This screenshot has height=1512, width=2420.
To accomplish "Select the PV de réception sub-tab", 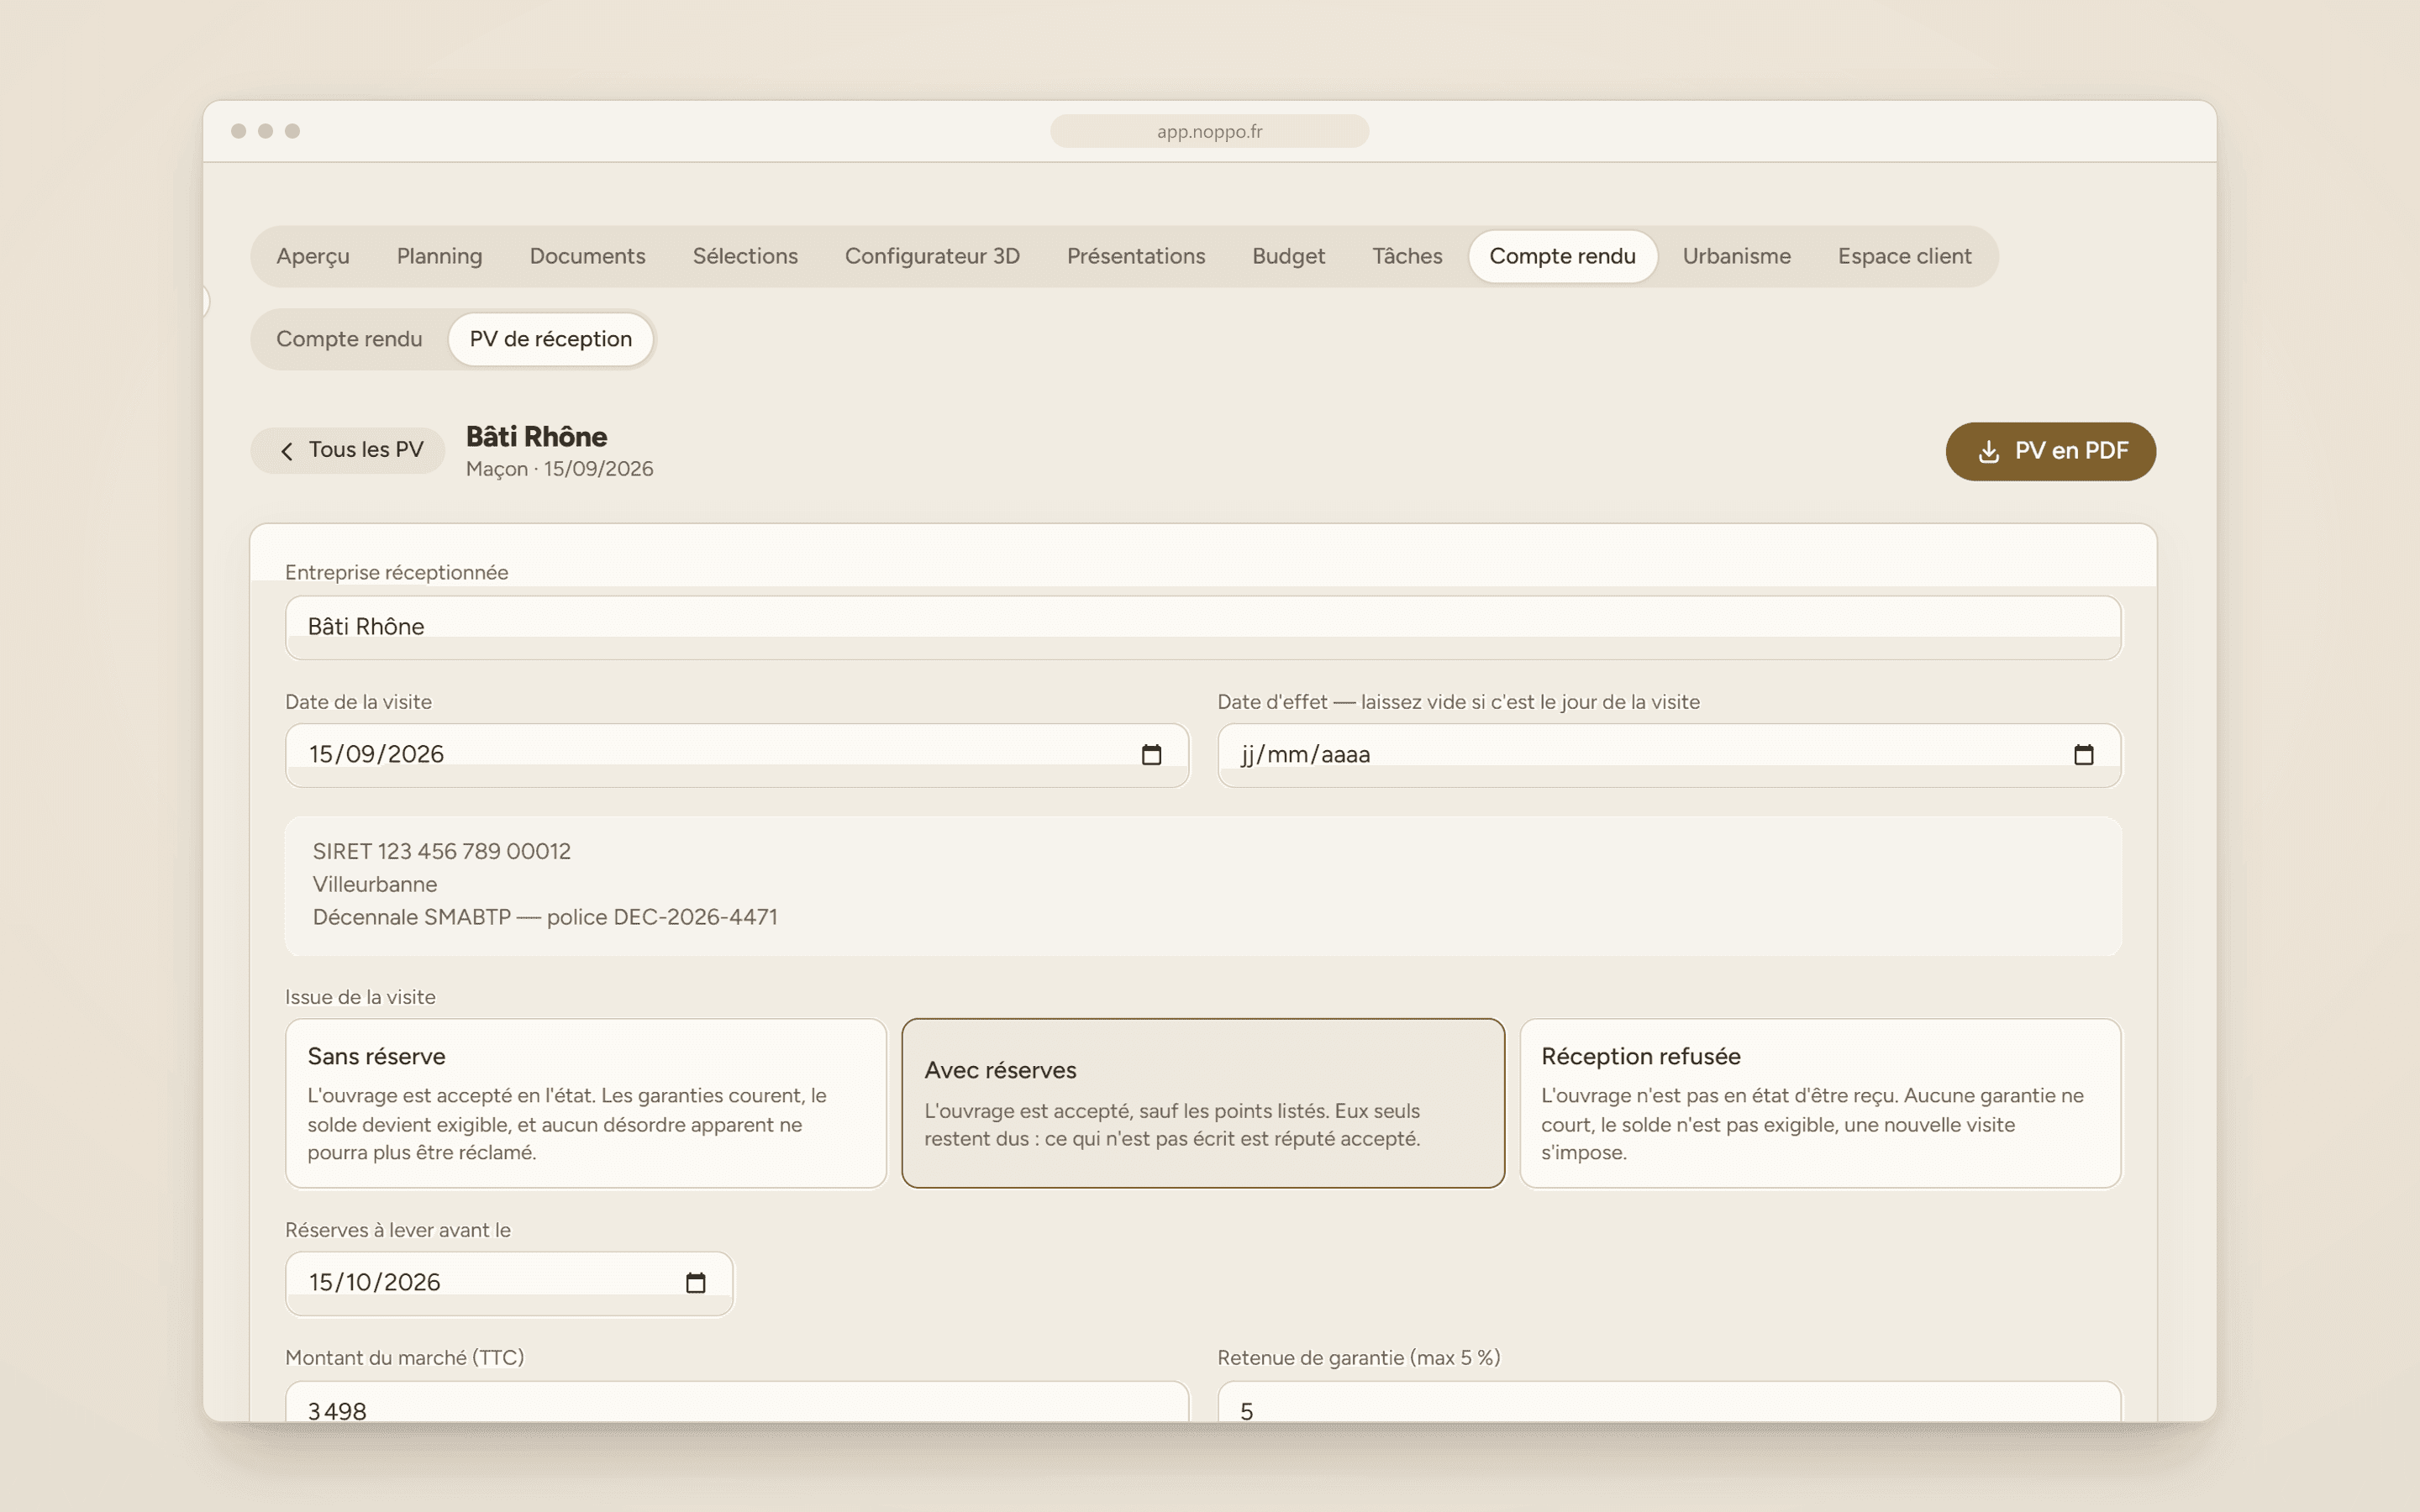I will 551,339.
